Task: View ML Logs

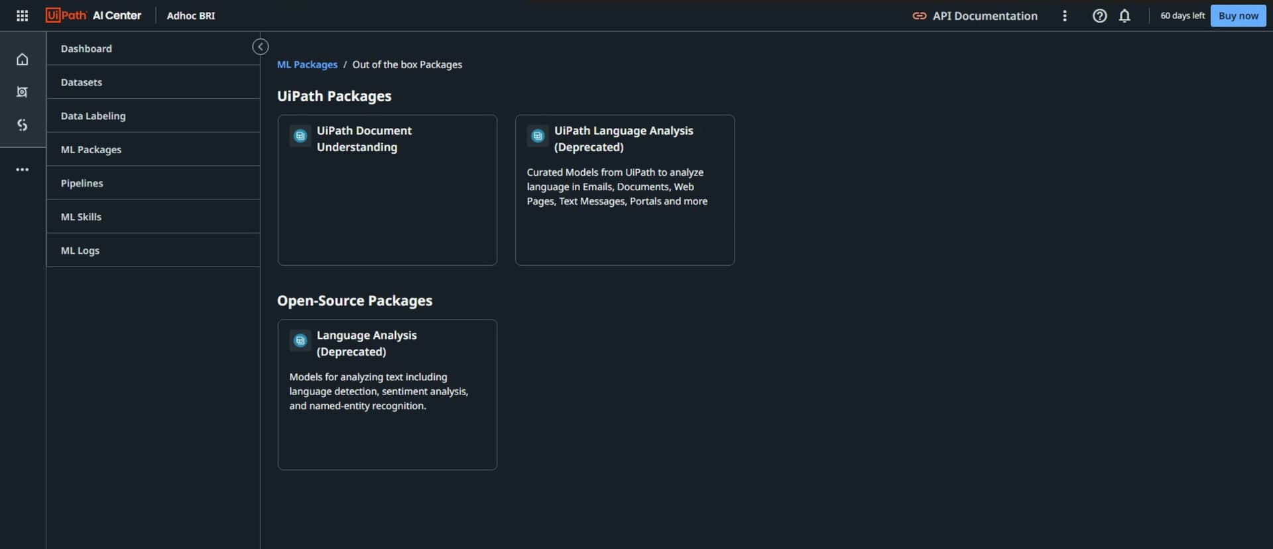Action: (80, 251)
